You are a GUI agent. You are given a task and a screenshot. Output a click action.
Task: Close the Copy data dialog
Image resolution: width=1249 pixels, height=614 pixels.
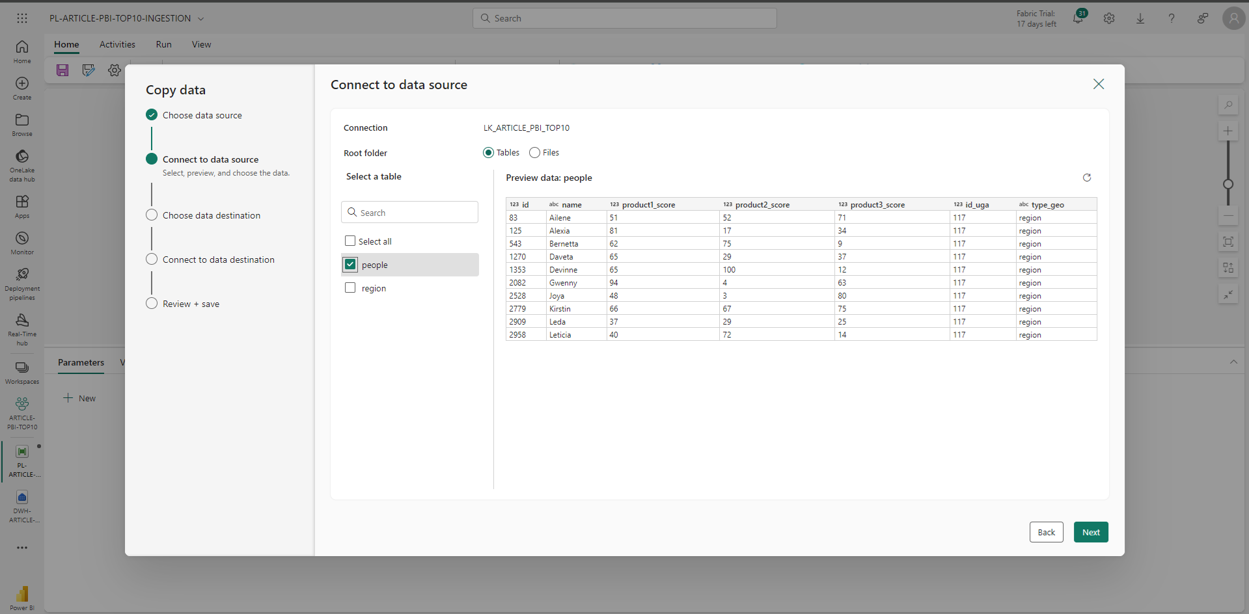pos(1099,84)
